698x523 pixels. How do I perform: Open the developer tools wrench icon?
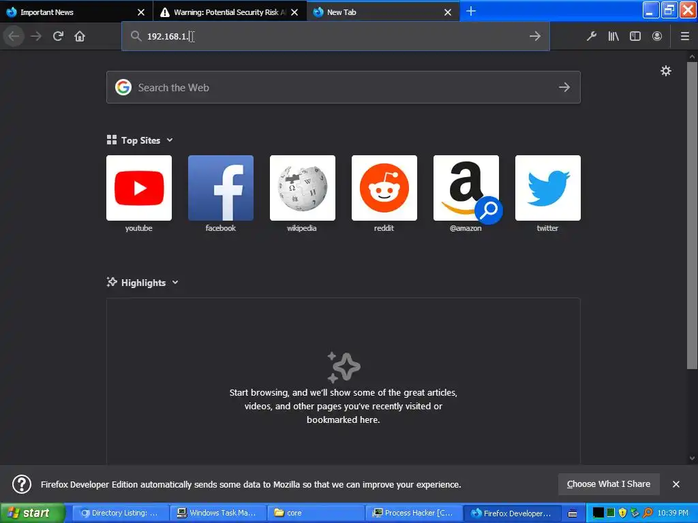(592, 36)
